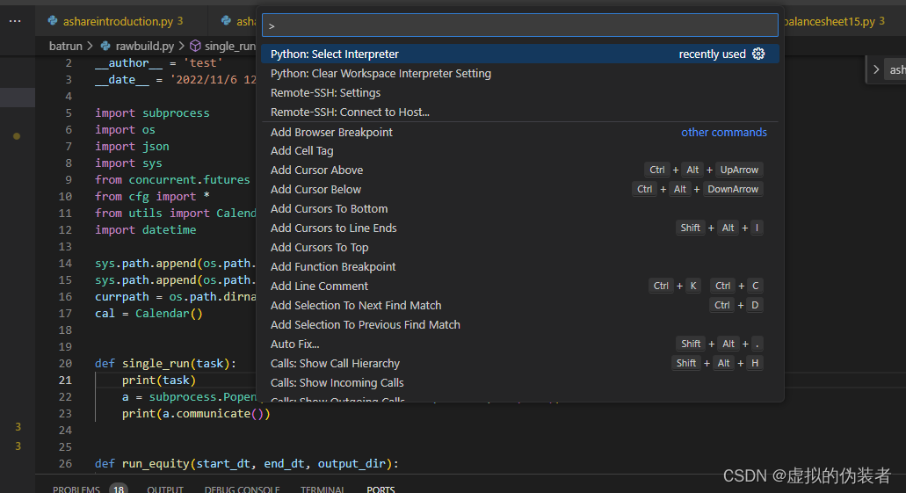Click the 'import datetime' code line

click(146, 229)
